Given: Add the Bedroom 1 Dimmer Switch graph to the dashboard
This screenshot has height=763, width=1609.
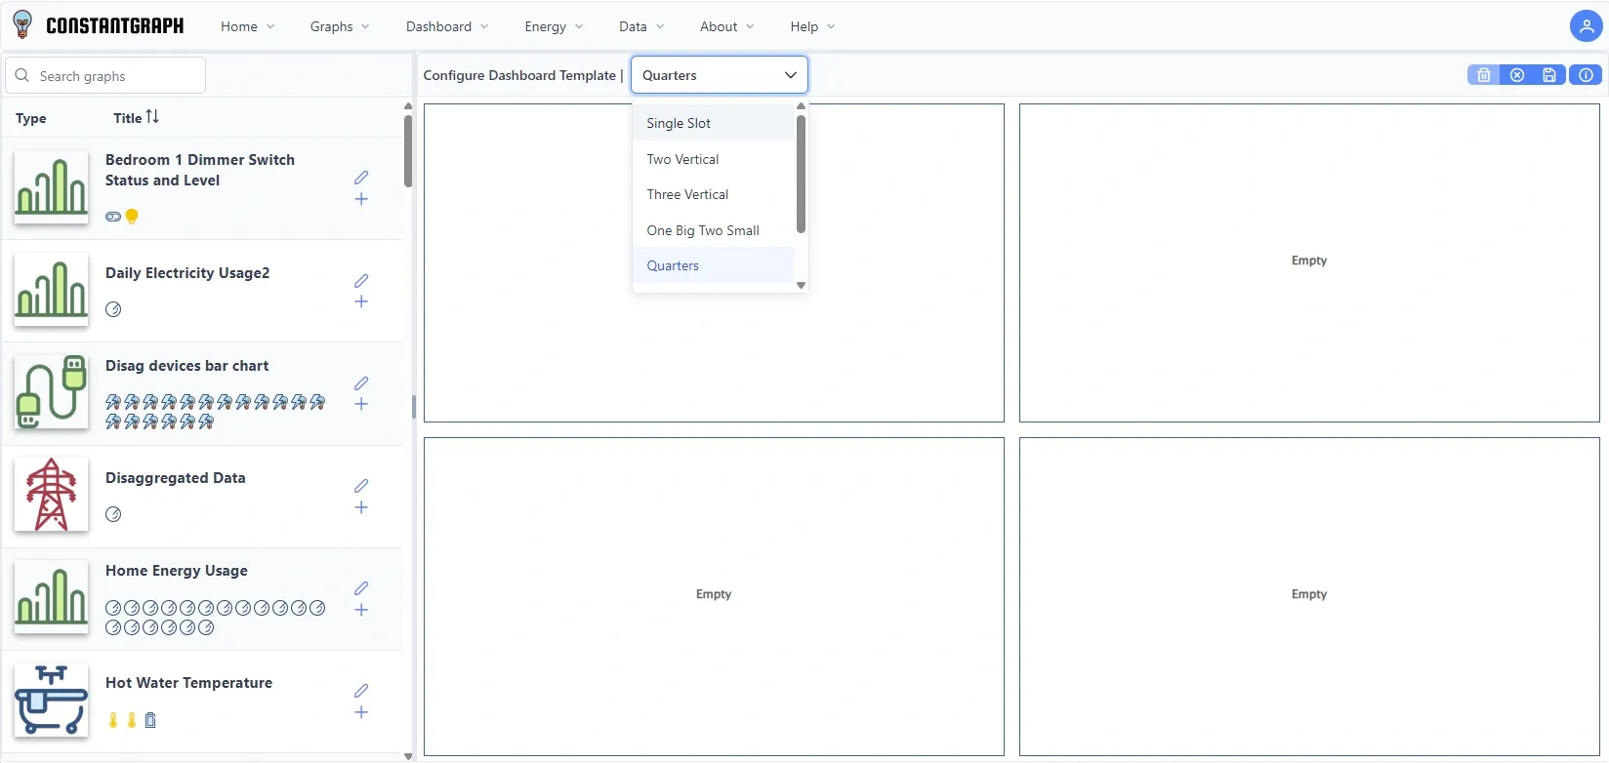Looking at the screenshot, I should [361, 199].
